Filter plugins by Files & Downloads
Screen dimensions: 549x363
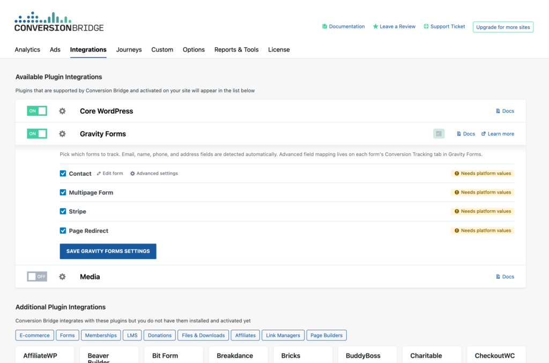pyautogui.click(x=203, y=335)
